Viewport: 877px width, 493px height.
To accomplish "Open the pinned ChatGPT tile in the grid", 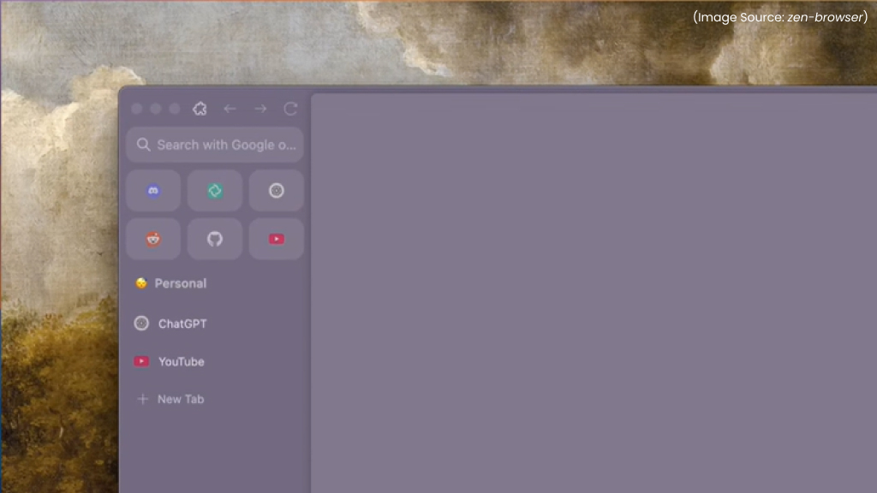I will click(x=276, y=191).
